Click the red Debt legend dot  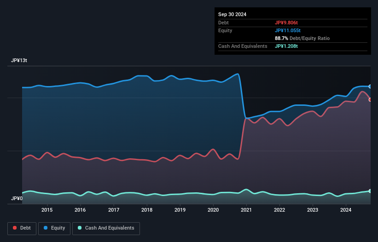point(15,228)
